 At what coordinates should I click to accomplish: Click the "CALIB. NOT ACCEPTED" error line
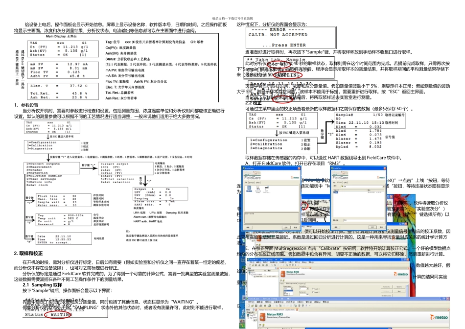tap(278, 35)
